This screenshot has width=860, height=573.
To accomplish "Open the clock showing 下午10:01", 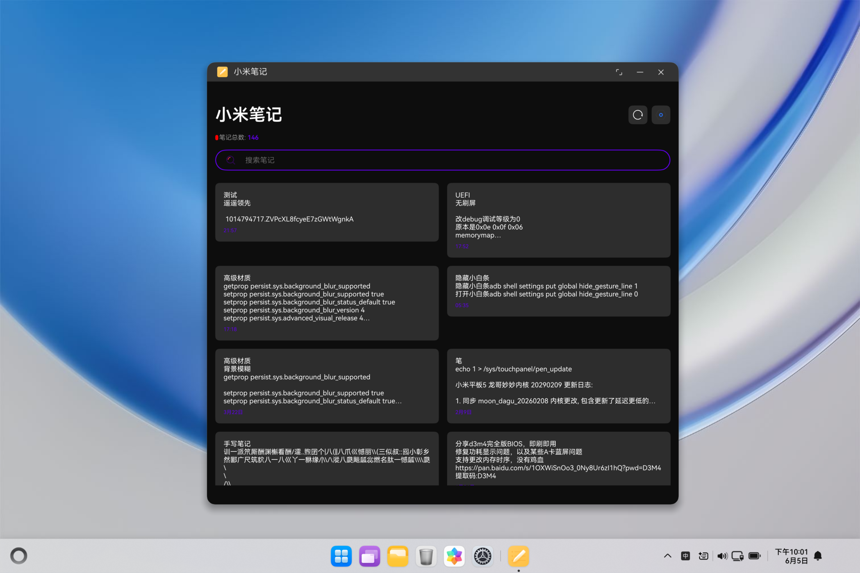I will [791, 556].
